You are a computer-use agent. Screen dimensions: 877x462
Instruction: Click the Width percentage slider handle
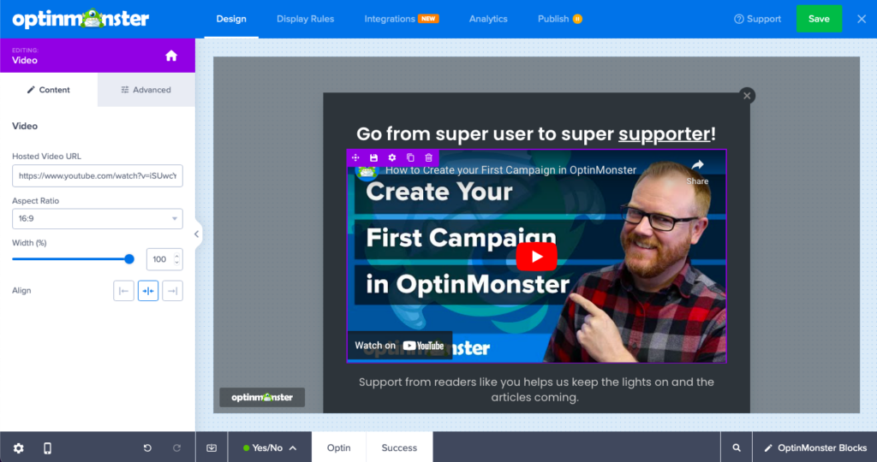tap(129, 259)
